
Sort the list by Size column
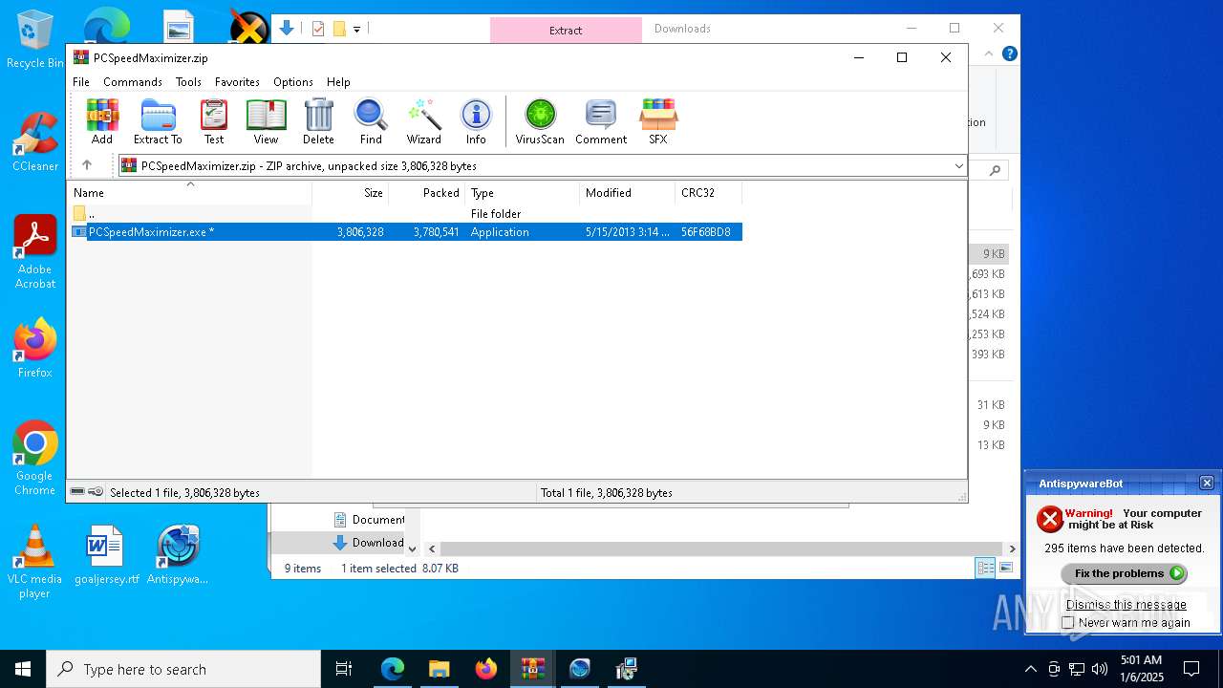(x=350, y=192)
